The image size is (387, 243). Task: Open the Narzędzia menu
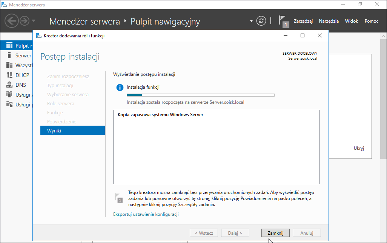pos(329,21)
